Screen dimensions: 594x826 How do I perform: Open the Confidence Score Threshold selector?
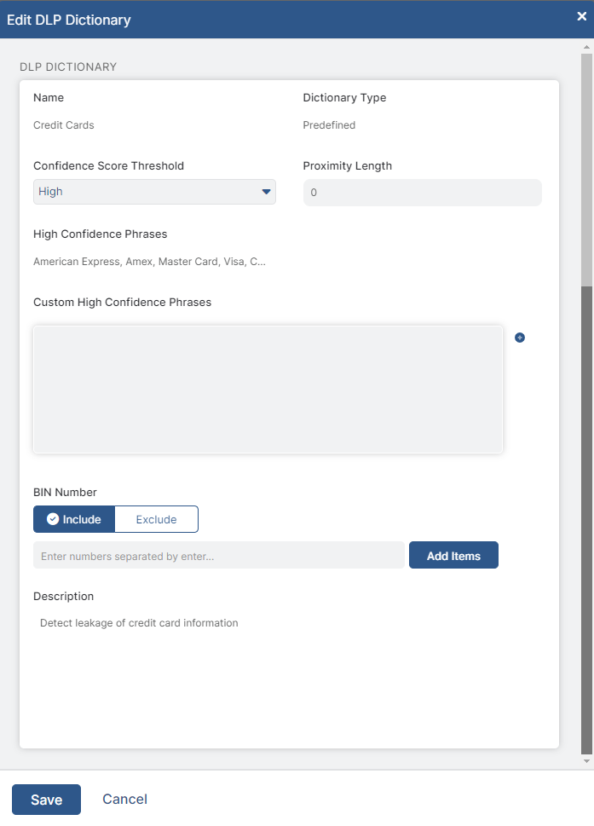click(153, 192)
